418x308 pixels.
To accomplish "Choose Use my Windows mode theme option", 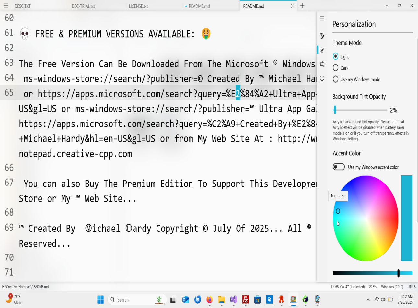I will click(336, 79).
